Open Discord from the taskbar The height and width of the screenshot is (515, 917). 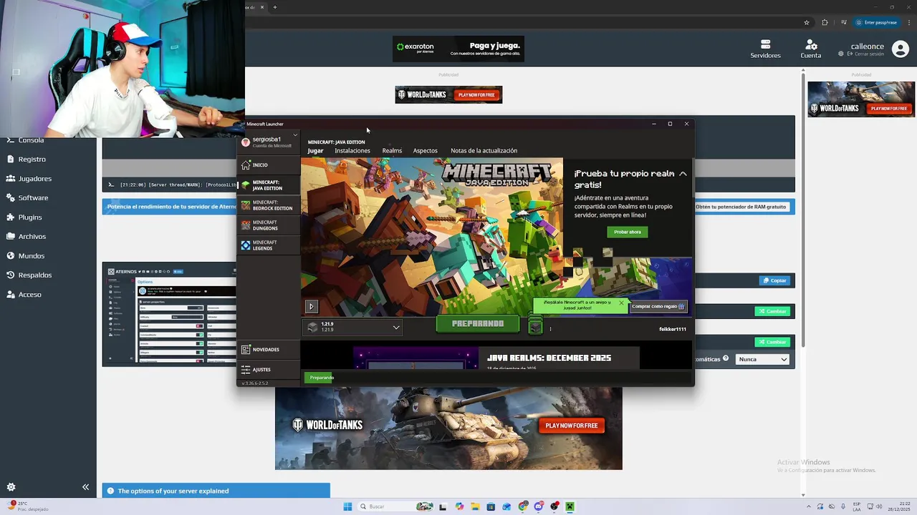[x=539, y=506]
